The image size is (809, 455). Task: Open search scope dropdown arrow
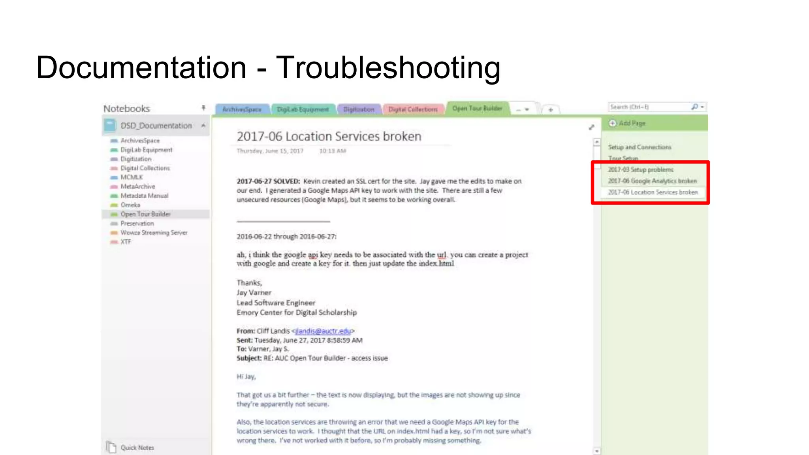point(702,107)
